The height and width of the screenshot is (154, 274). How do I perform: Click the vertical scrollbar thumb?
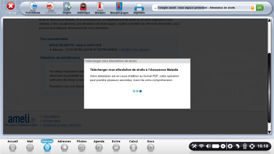point(269,87)
